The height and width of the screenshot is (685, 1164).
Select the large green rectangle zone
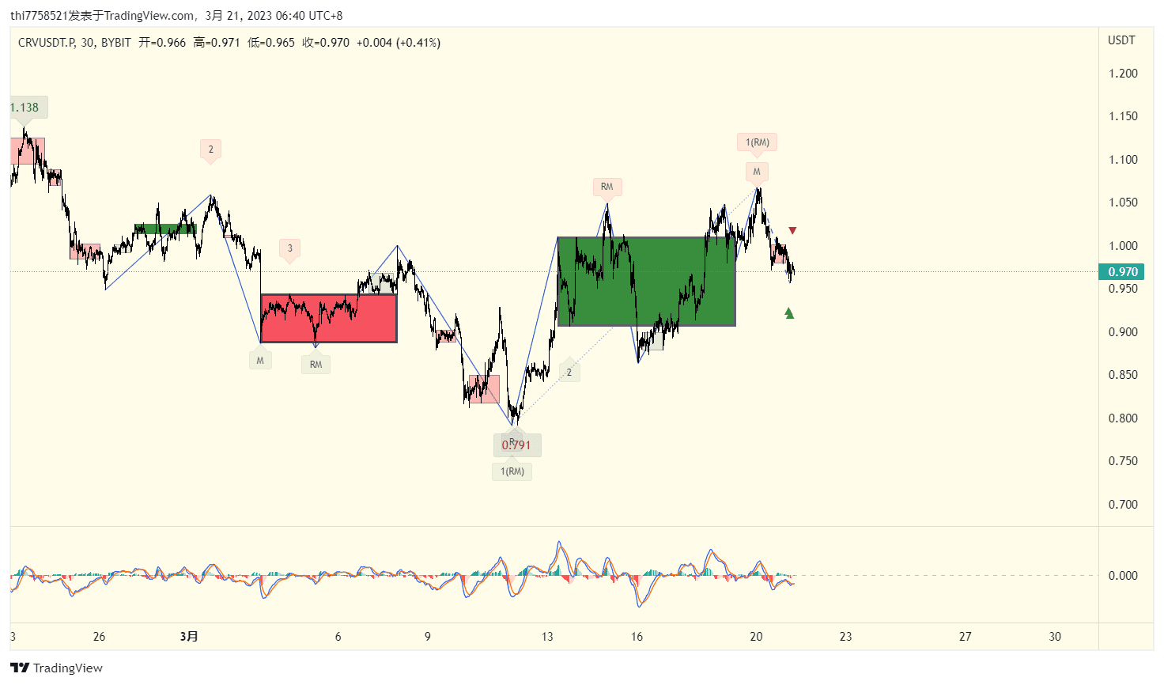647,281
